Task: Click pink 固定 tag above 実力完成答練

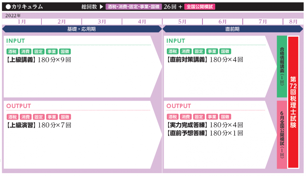Action: [199, 117]
